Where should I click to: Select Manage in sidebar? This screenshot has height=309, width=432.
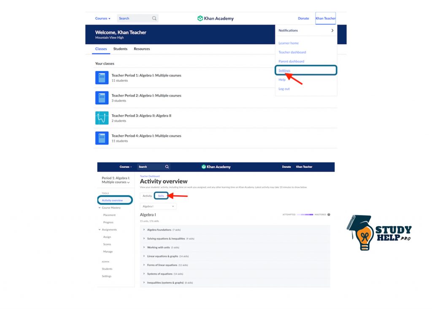(108, 252)
